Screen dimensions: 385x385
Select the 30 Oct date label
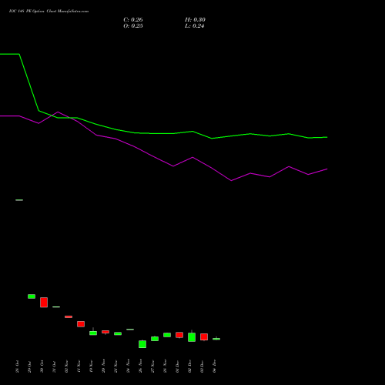(x=42, y=367)
